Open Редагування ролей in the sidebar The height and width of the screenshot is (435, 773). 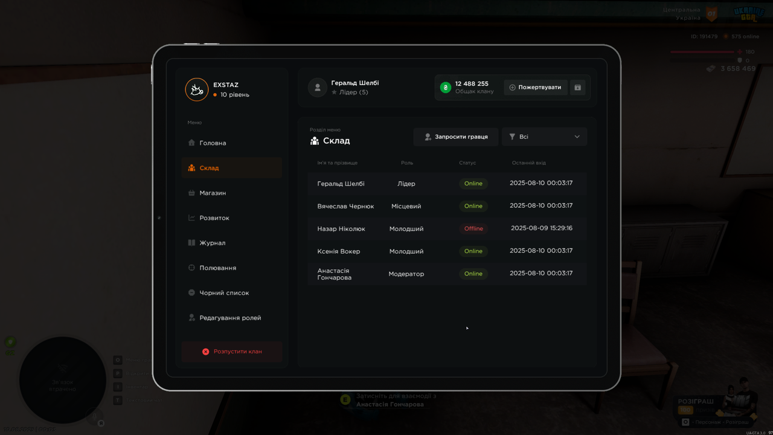(231, 318)
